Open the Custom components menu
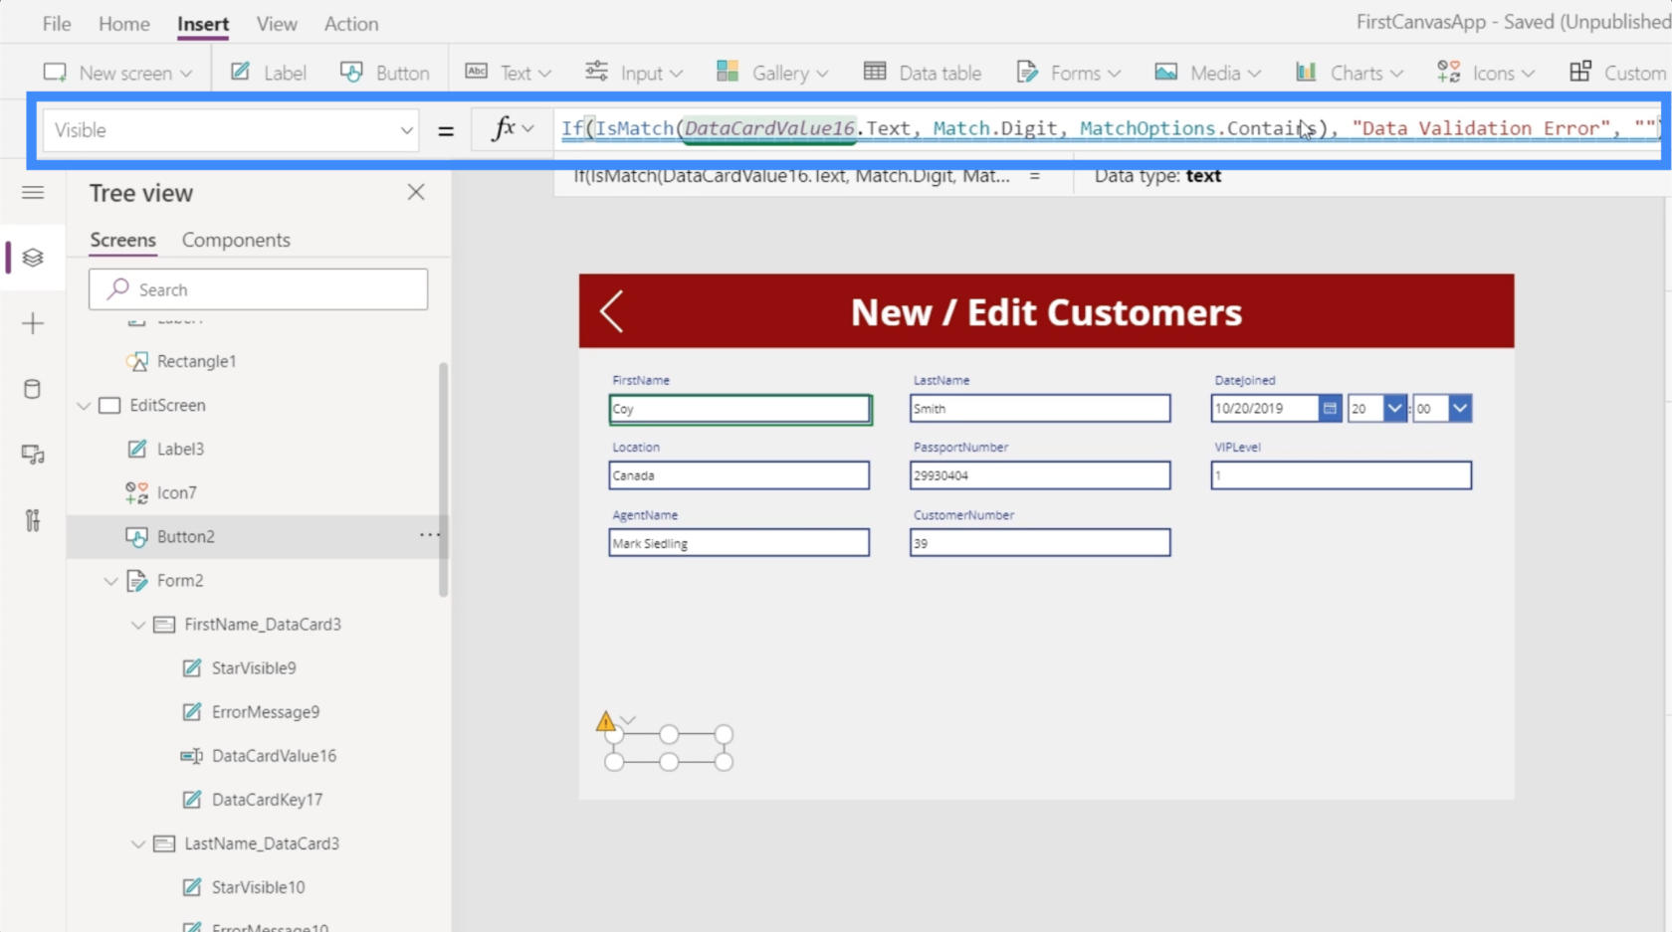This screenshot has width=1672, height=932. [x=1618, y=73]
